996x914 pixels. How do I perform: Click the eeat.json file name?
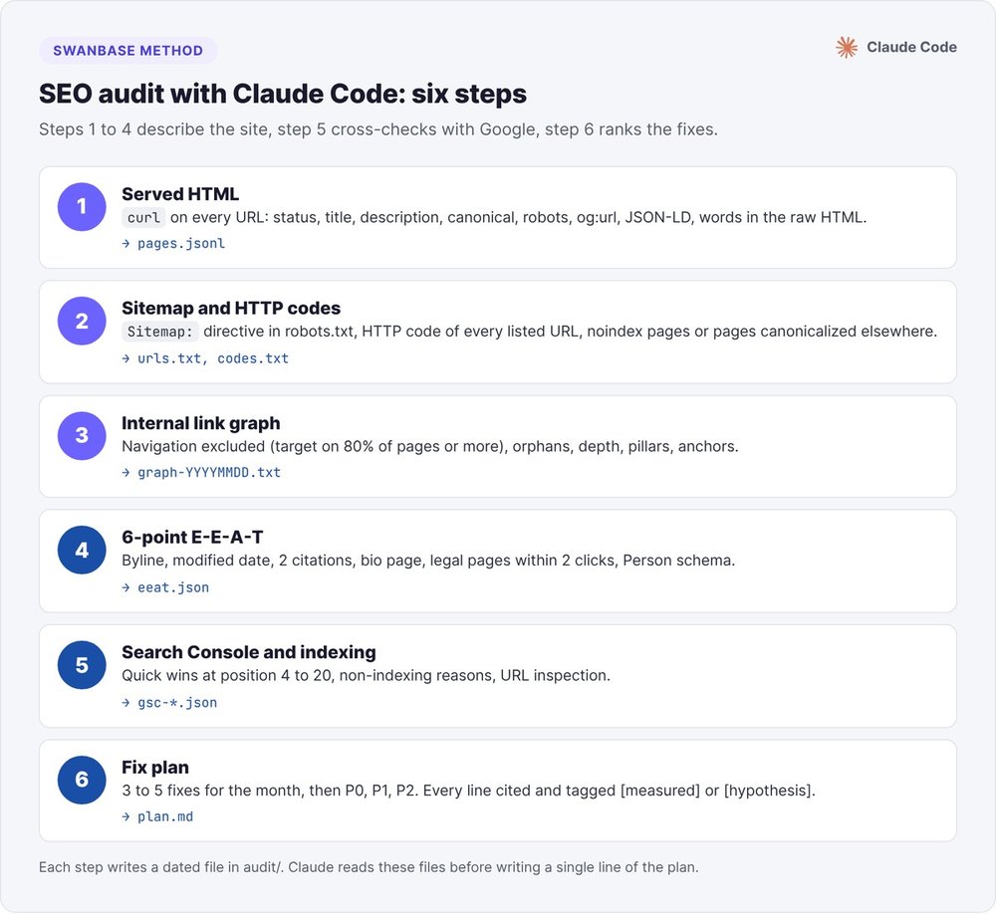pos(173,588)
